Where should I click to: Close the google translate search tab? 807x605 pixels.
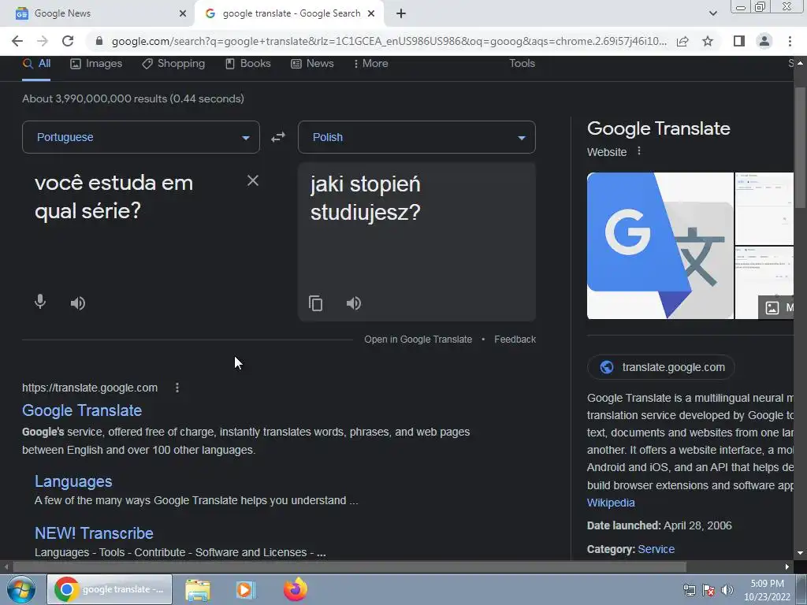point(371,14)
